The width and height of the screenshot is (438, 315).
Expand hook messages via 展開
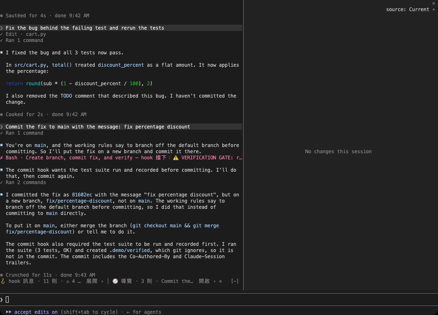(x=95, y=281)
